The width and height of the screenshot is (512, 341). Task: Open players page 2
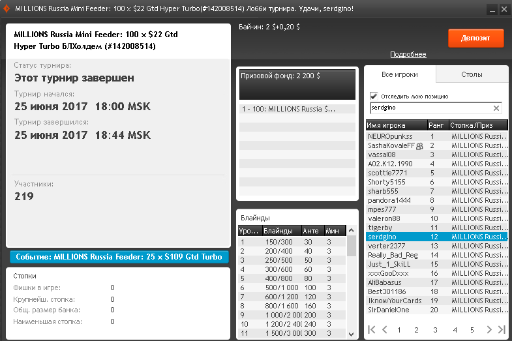(416, 330)
